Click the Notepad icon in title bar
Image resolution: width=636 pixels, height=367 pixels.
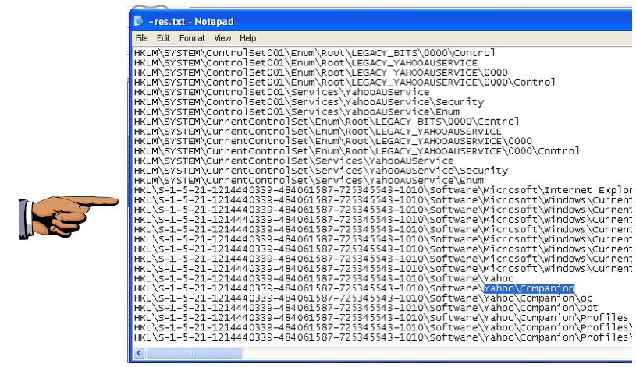pos(139,21)
